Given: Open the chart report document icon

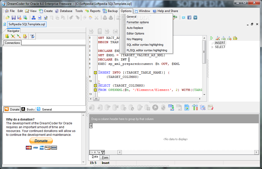Looking at the screenshot, I should 187,107.
